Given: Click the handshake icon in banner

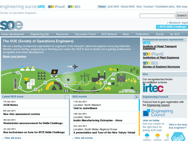Looking at the screenshot, I should click(111, 83).
